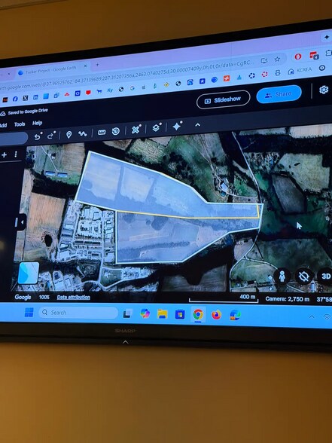The width and height of the screenshot is (332, 443).
Task: Open the map style thumbnail
Action: (x=29, y=273)
